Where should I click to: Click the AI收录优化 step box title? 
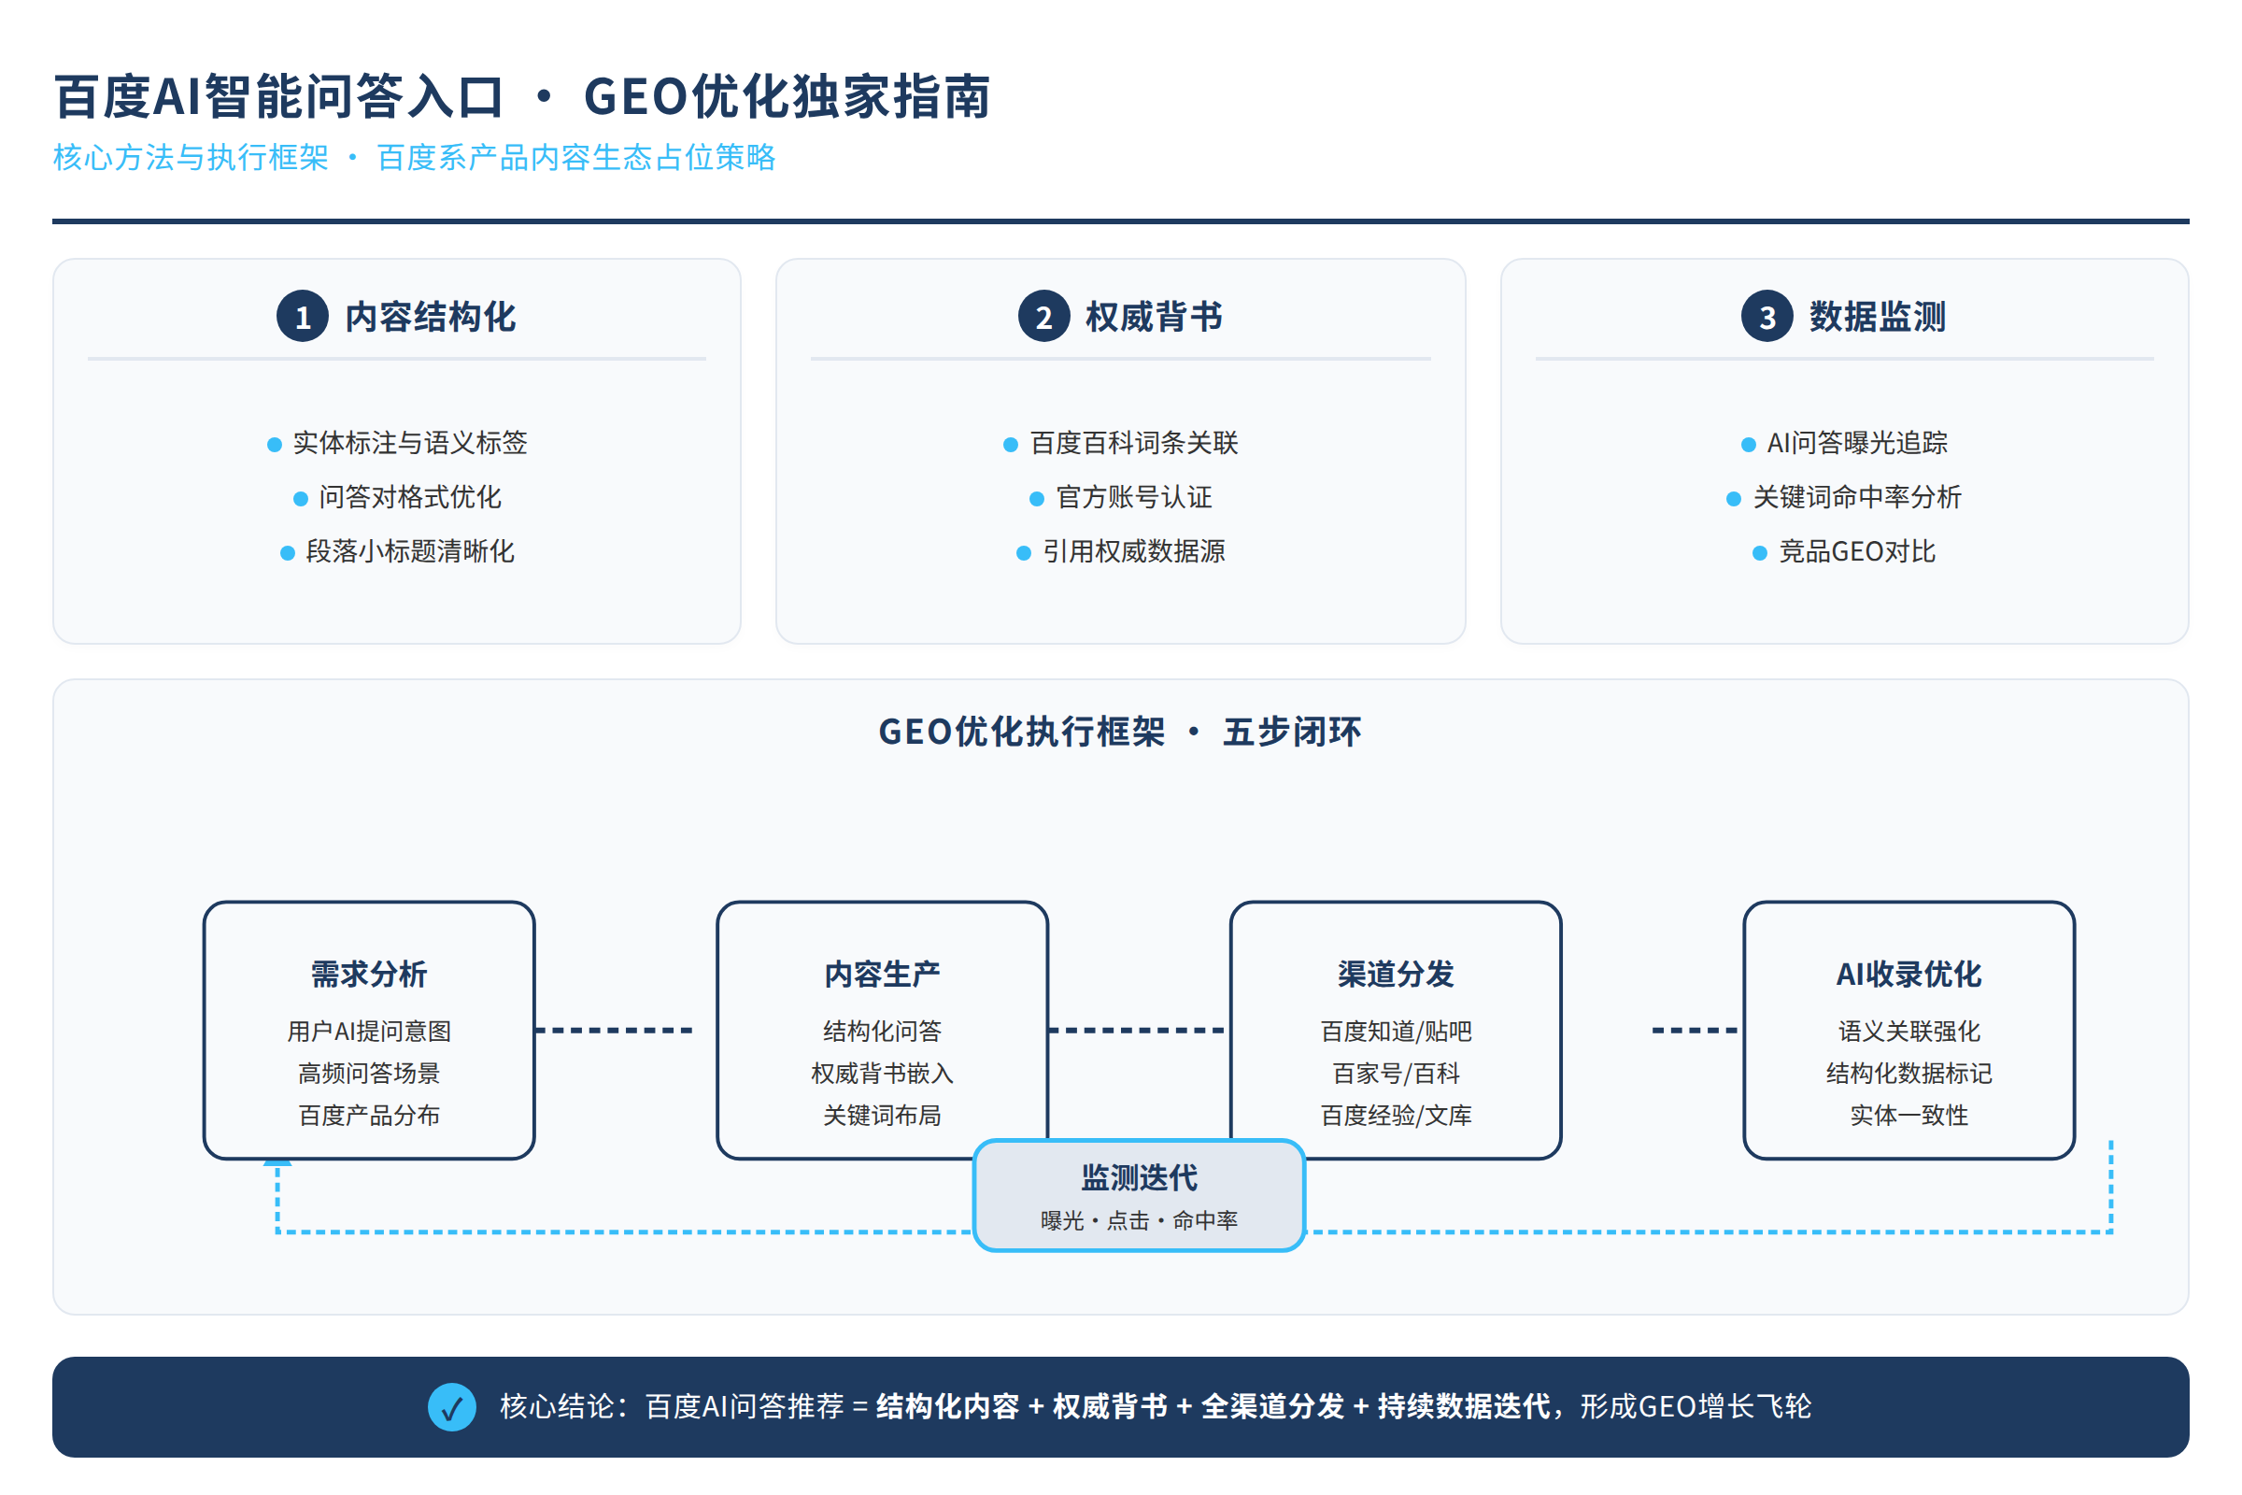tap(1909, 974)
